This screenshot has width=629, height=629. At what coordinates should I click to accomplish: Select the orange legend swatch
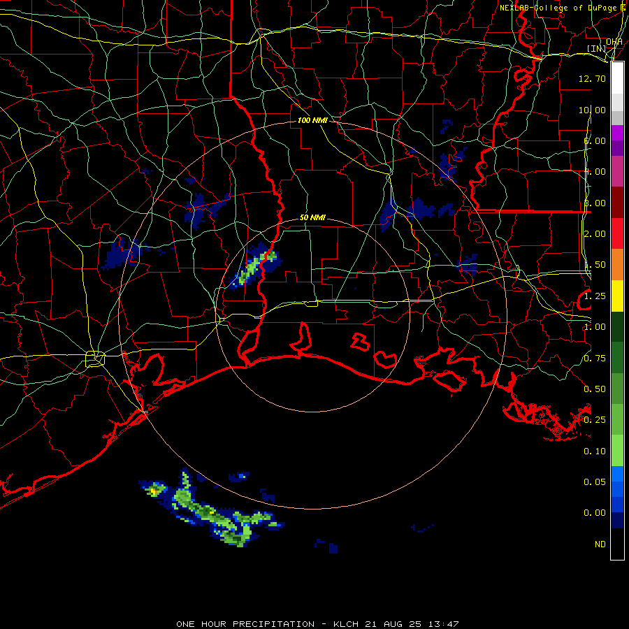click(617, 264)
